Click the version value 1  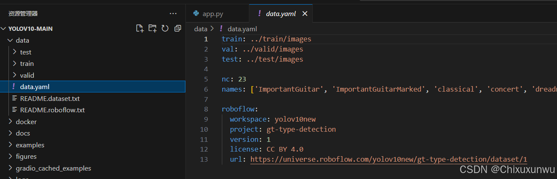pyautogui.click(x=268, y=139)
